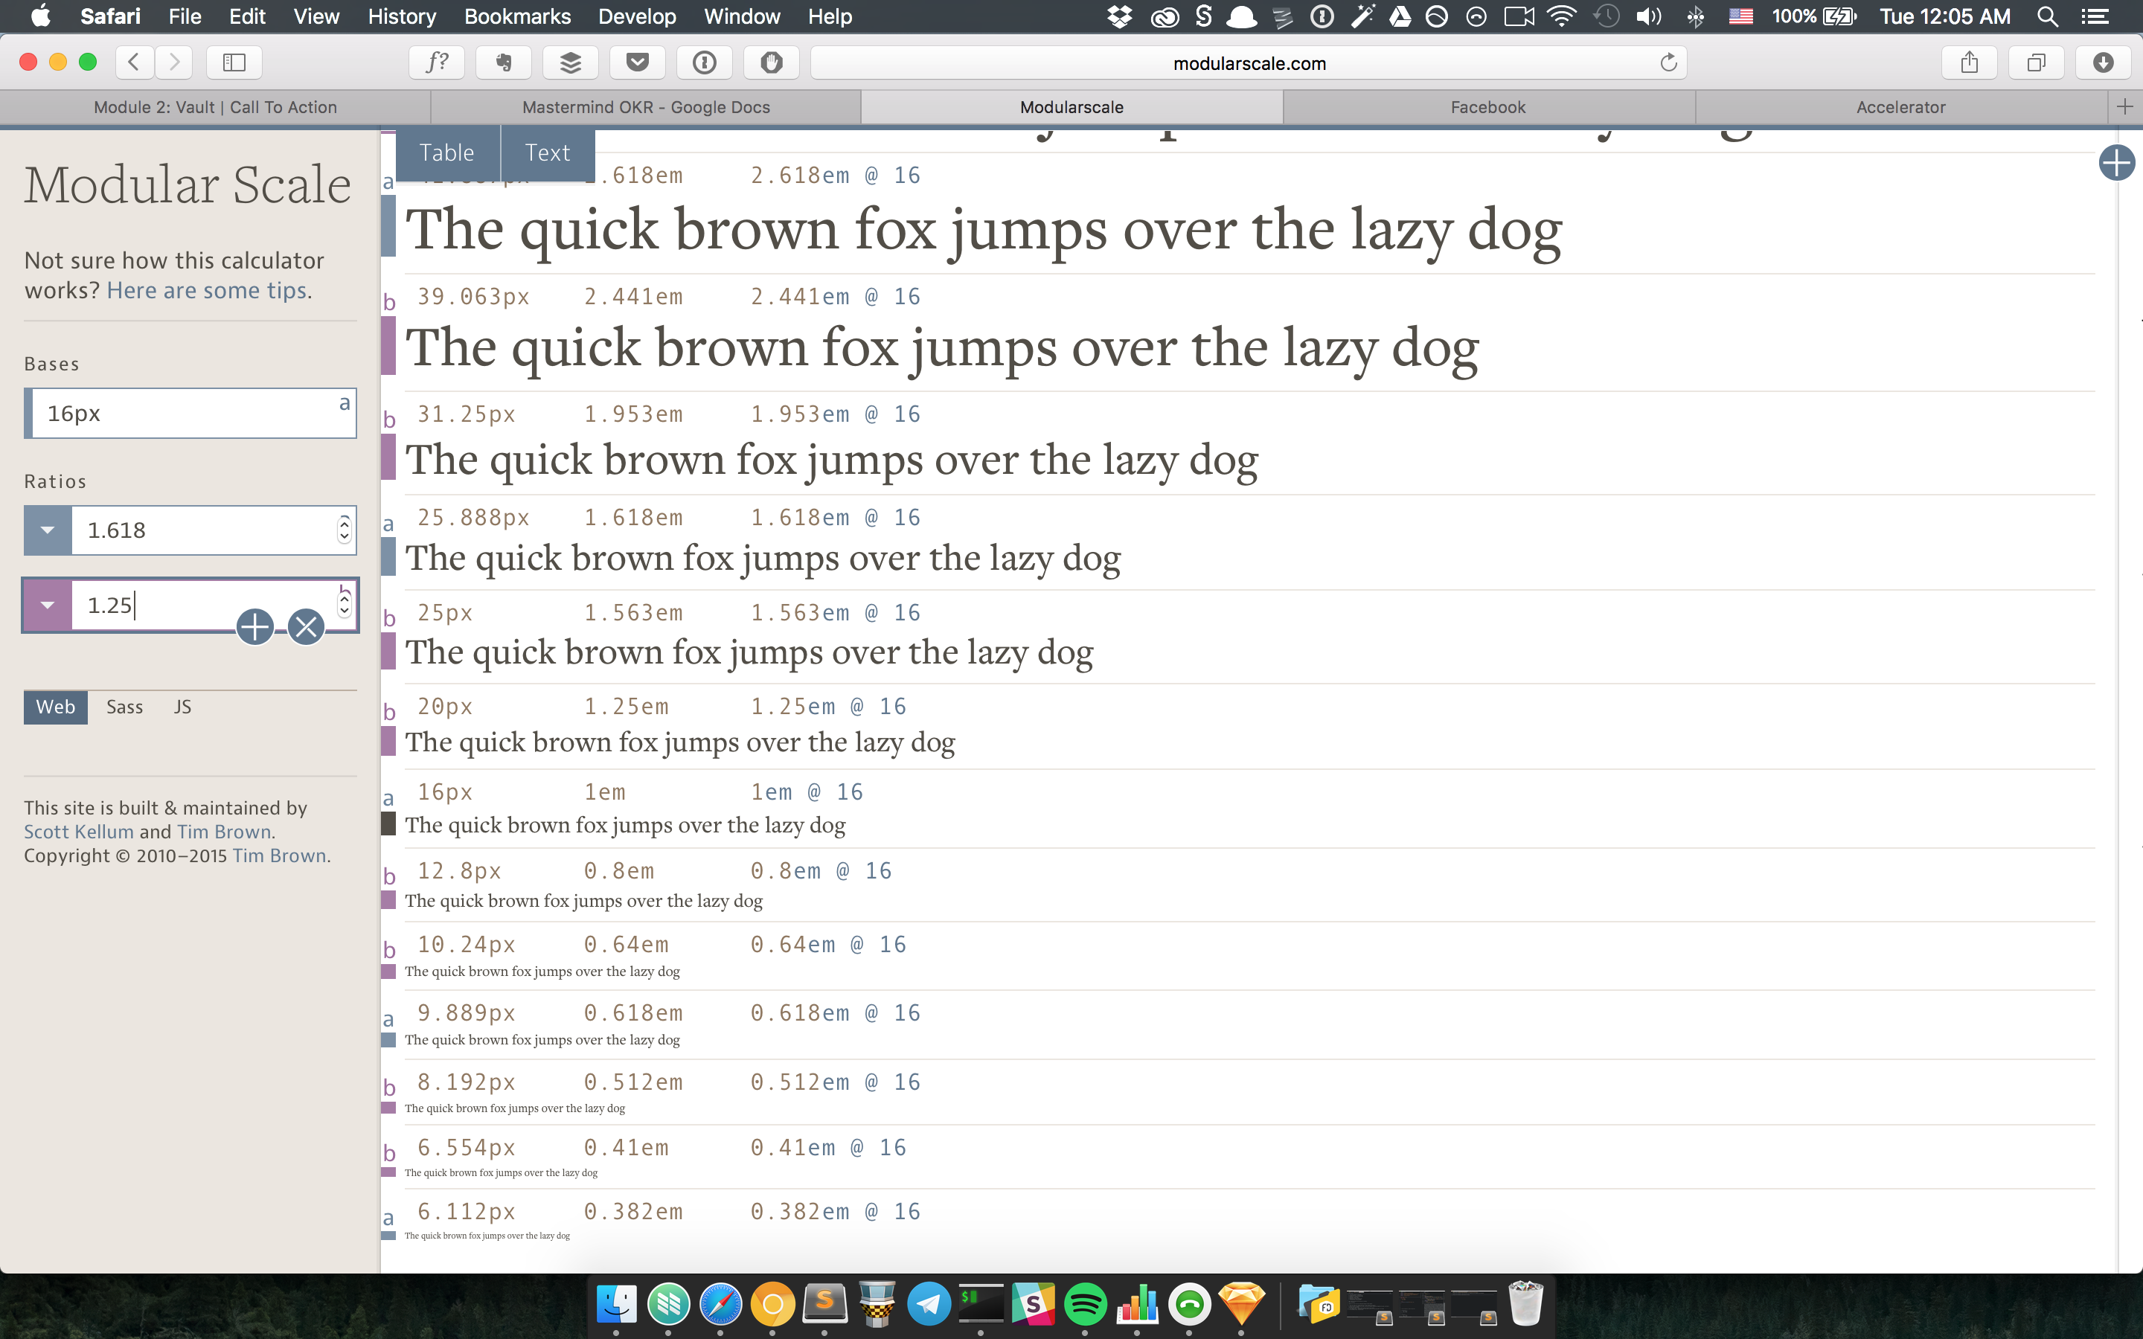Click the 1.618 ratio stepper arrows
Viewport: 2143px width, 1339px height.
tap(345, 530)
